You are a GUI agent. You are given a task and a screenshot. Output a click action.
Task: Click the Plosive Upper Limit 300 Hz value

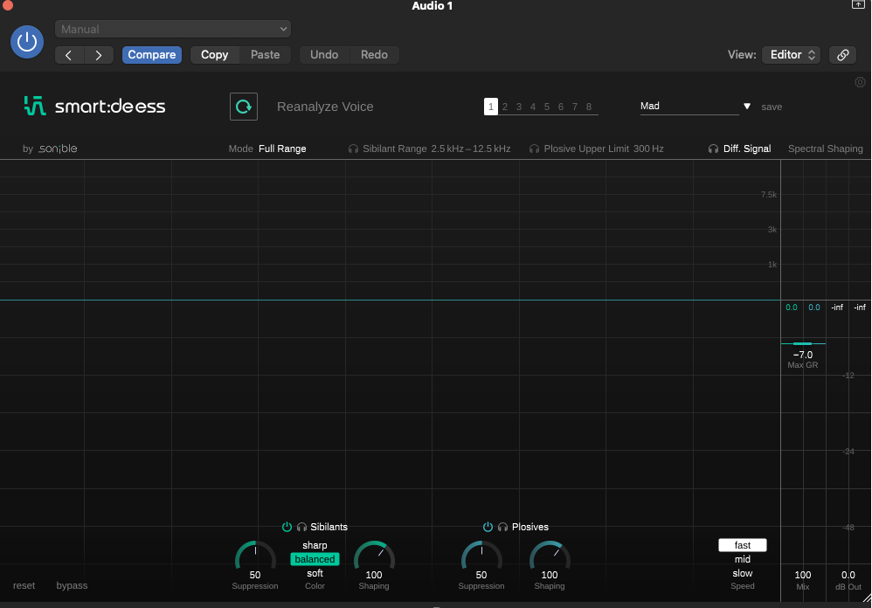coord(648,149)
